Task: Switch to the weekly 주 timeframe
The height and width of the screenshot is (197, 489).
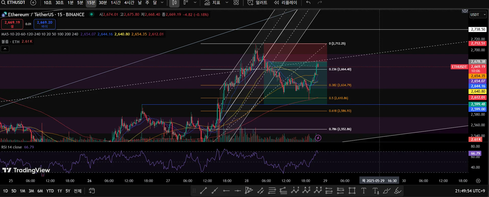Action: (x=147, y=3)
